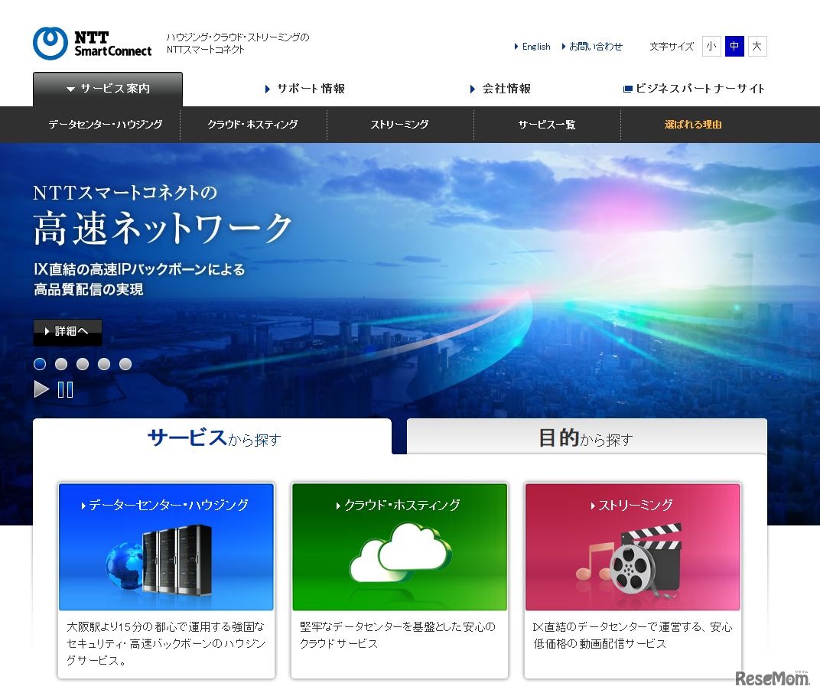Screen dimensions: 820x696
Task: Click the arrow beside サポート情報
Action: point(268,89)
